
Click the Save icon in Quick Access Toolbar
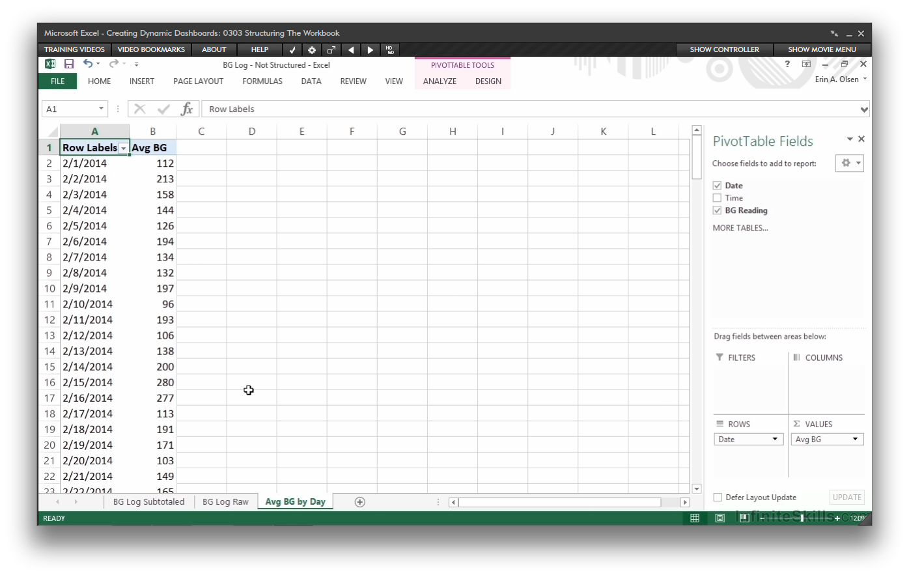(69, 64)
